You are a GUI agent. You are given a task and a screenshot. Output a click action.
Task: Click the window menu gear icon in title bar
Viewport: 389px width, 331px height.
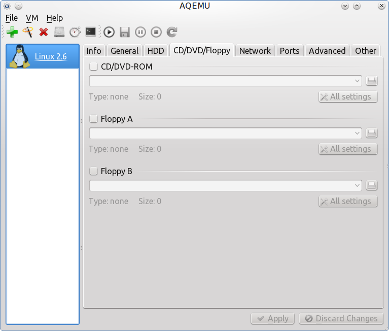[7, 6]
